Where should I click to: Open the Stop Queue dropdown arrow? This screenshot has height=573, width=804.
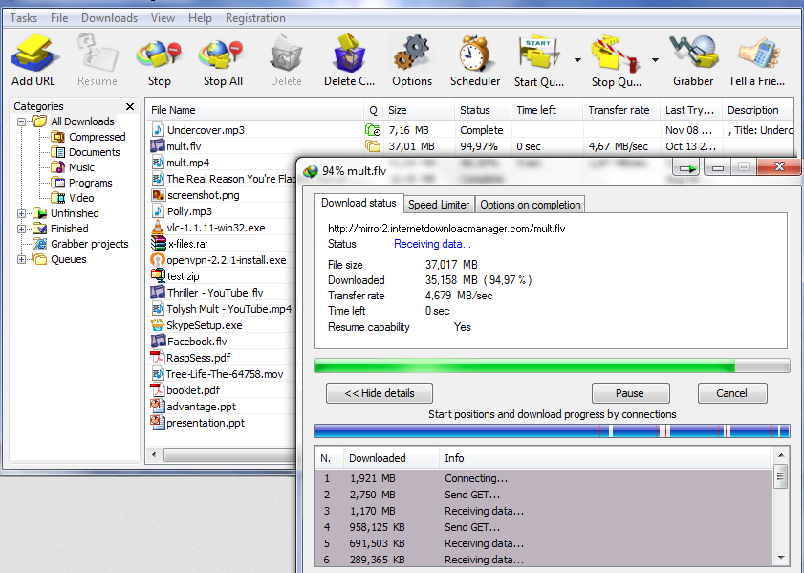(x=655, y=60)
